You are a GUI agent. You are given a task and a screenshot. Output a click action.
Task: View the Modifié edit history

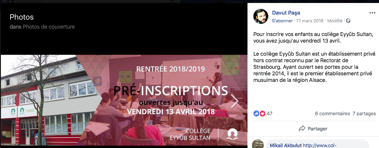tap(335, 21)
